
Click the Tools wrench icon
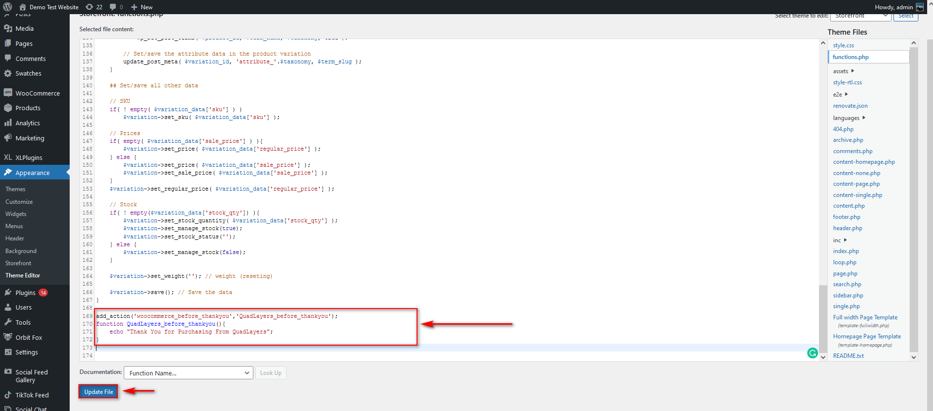point(8,322)
